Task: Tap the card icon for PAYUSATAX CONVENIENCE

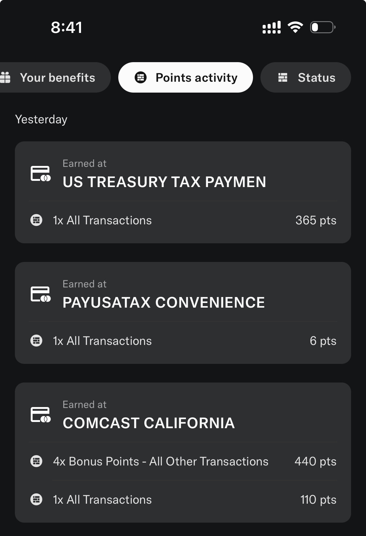Action: click(x=41, y=294)
